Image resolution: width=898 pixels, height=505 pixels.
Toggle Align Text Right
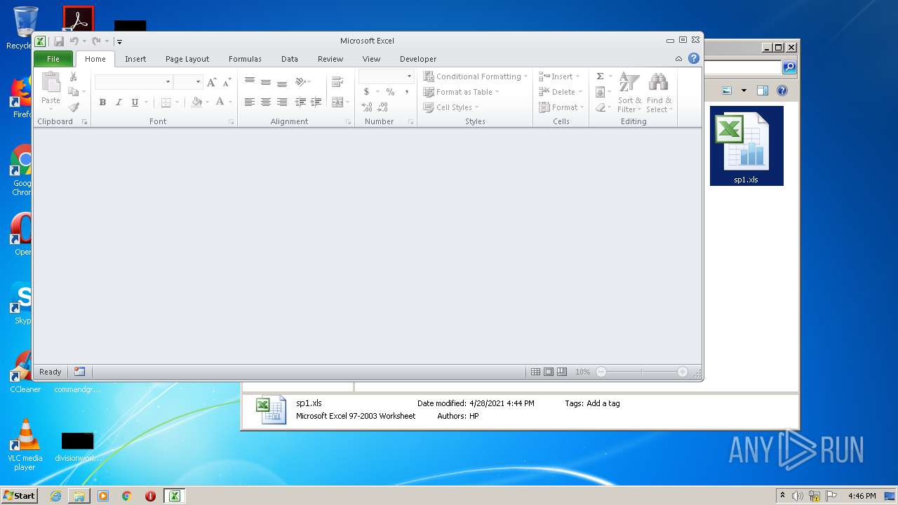(x=282, y=102)
